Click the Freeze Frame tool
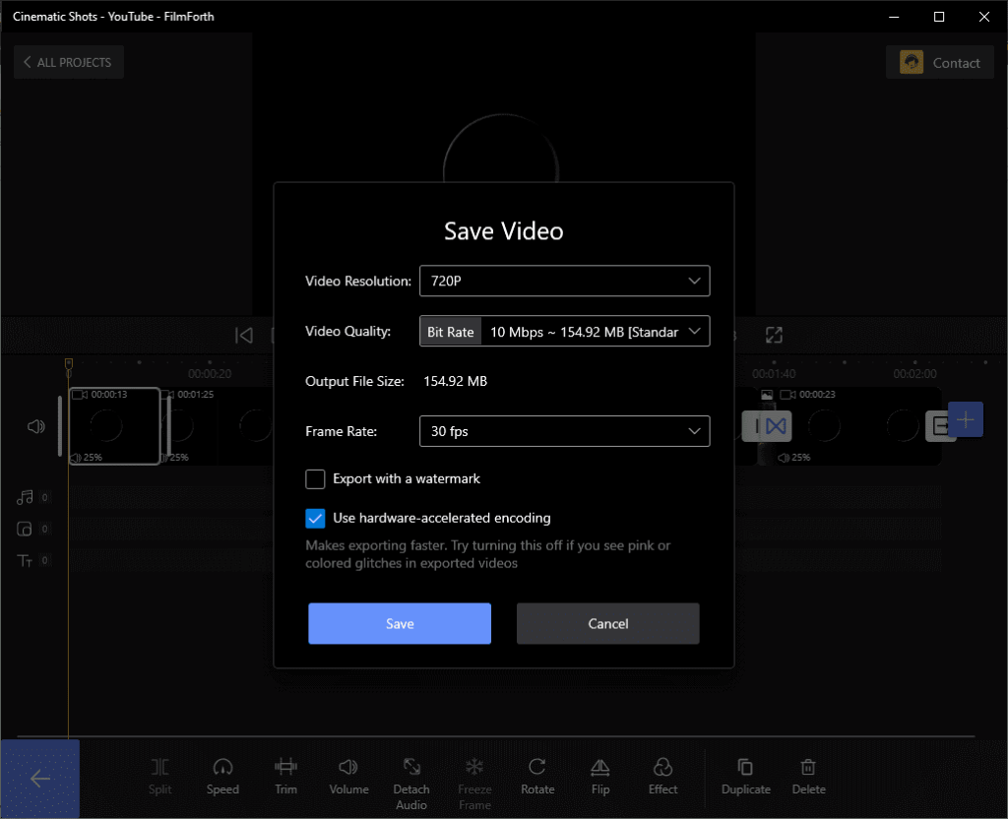This screenshot has height=819, width=1008. [x=474, y=784]
